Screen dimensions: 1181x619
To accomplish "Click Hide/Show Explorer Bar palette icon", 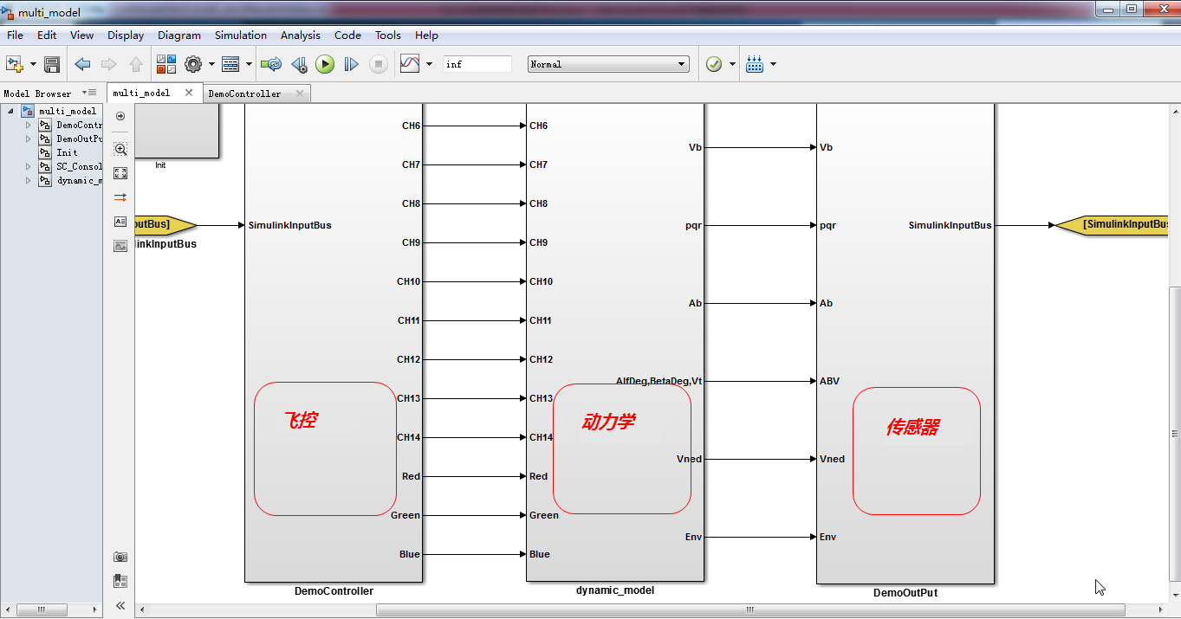I will point(120,116).
